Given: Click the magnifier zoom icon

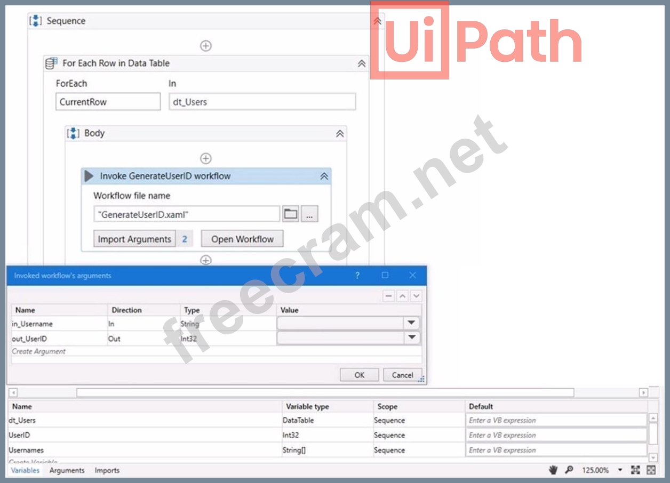Looking at the screenshot, I should 569,470.
